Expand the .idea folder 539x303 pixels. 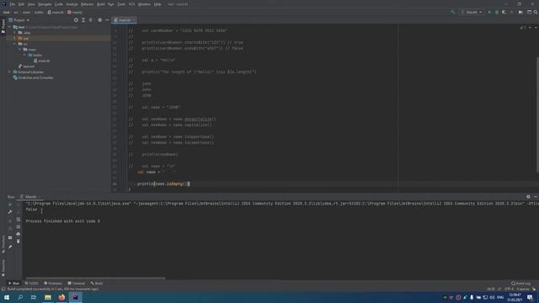pos(15,33)
